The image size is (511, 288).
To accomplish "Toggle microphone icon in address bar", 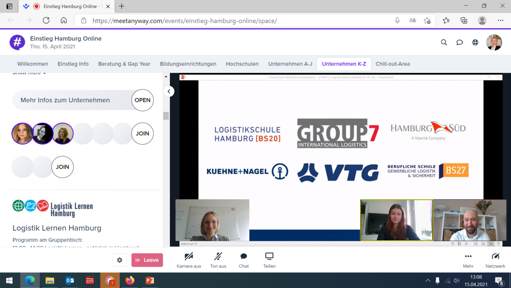I will 397,20.
